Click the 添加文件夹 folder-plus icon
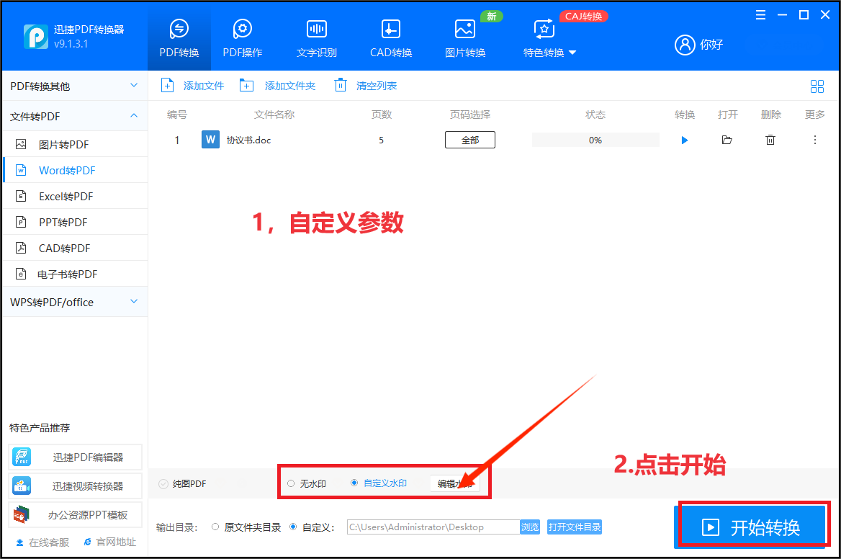This screenshot has width=841, height=559. point(246,85)
